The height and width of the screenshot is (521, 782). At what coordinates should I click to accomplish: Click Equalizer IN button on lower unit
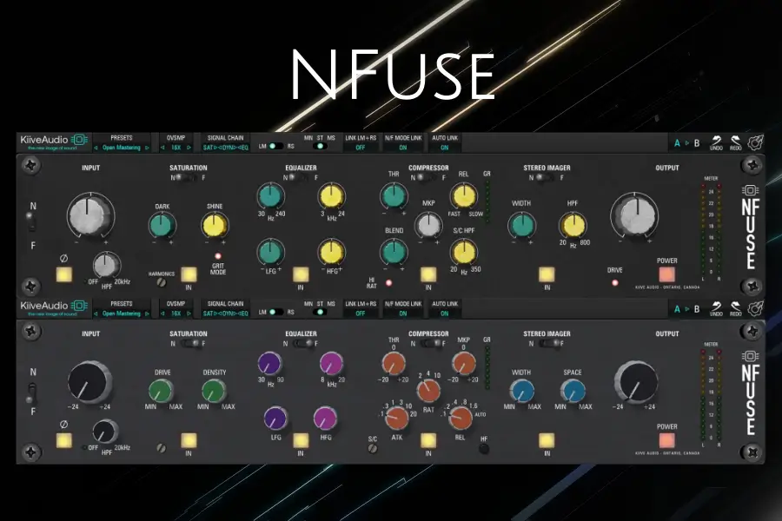pyautogui.click(x=301, y=441)
